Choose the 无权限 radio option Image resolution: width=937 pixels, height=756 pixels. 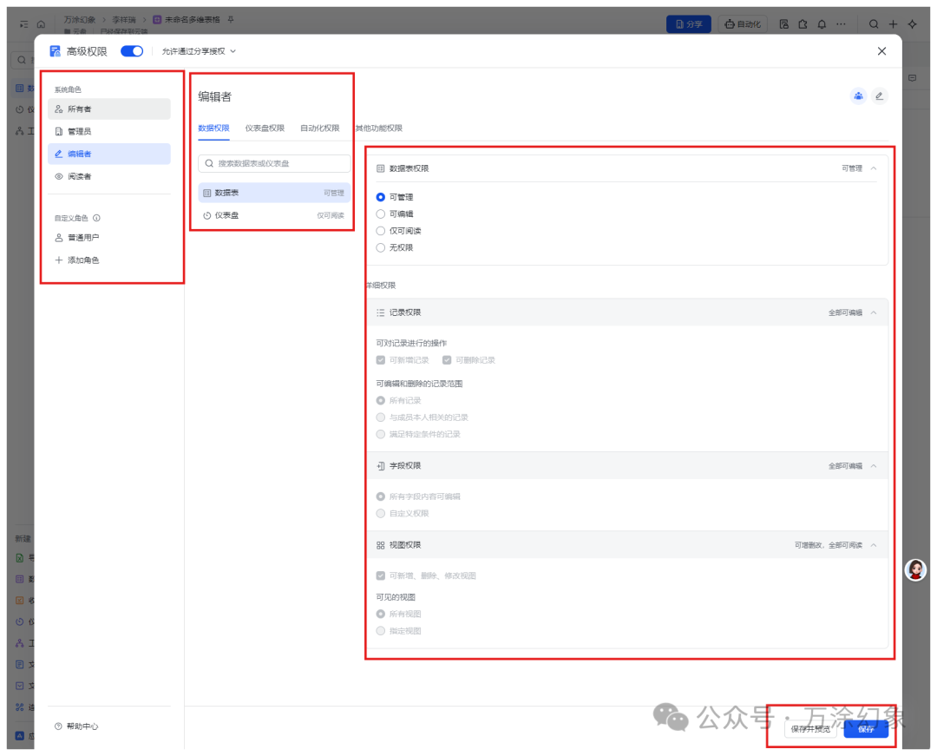(381, 248)
